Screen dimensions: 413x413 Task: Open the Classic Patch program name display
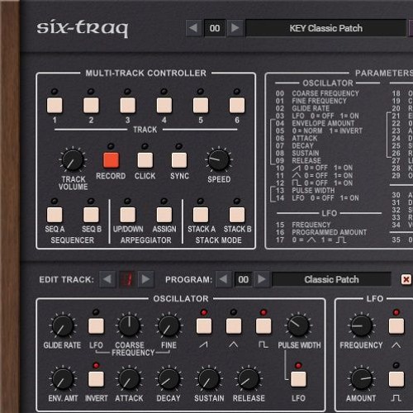[x=331, y=279]
